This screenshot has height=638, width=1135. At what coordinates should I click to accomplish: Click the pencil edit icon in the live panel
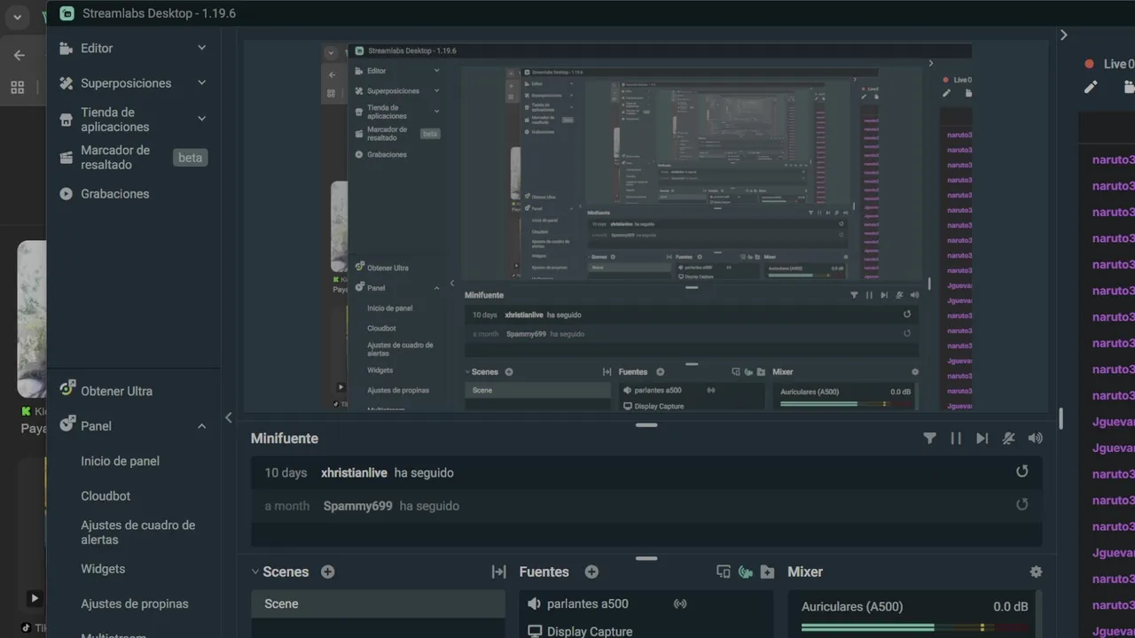(x=1091, y=87)
